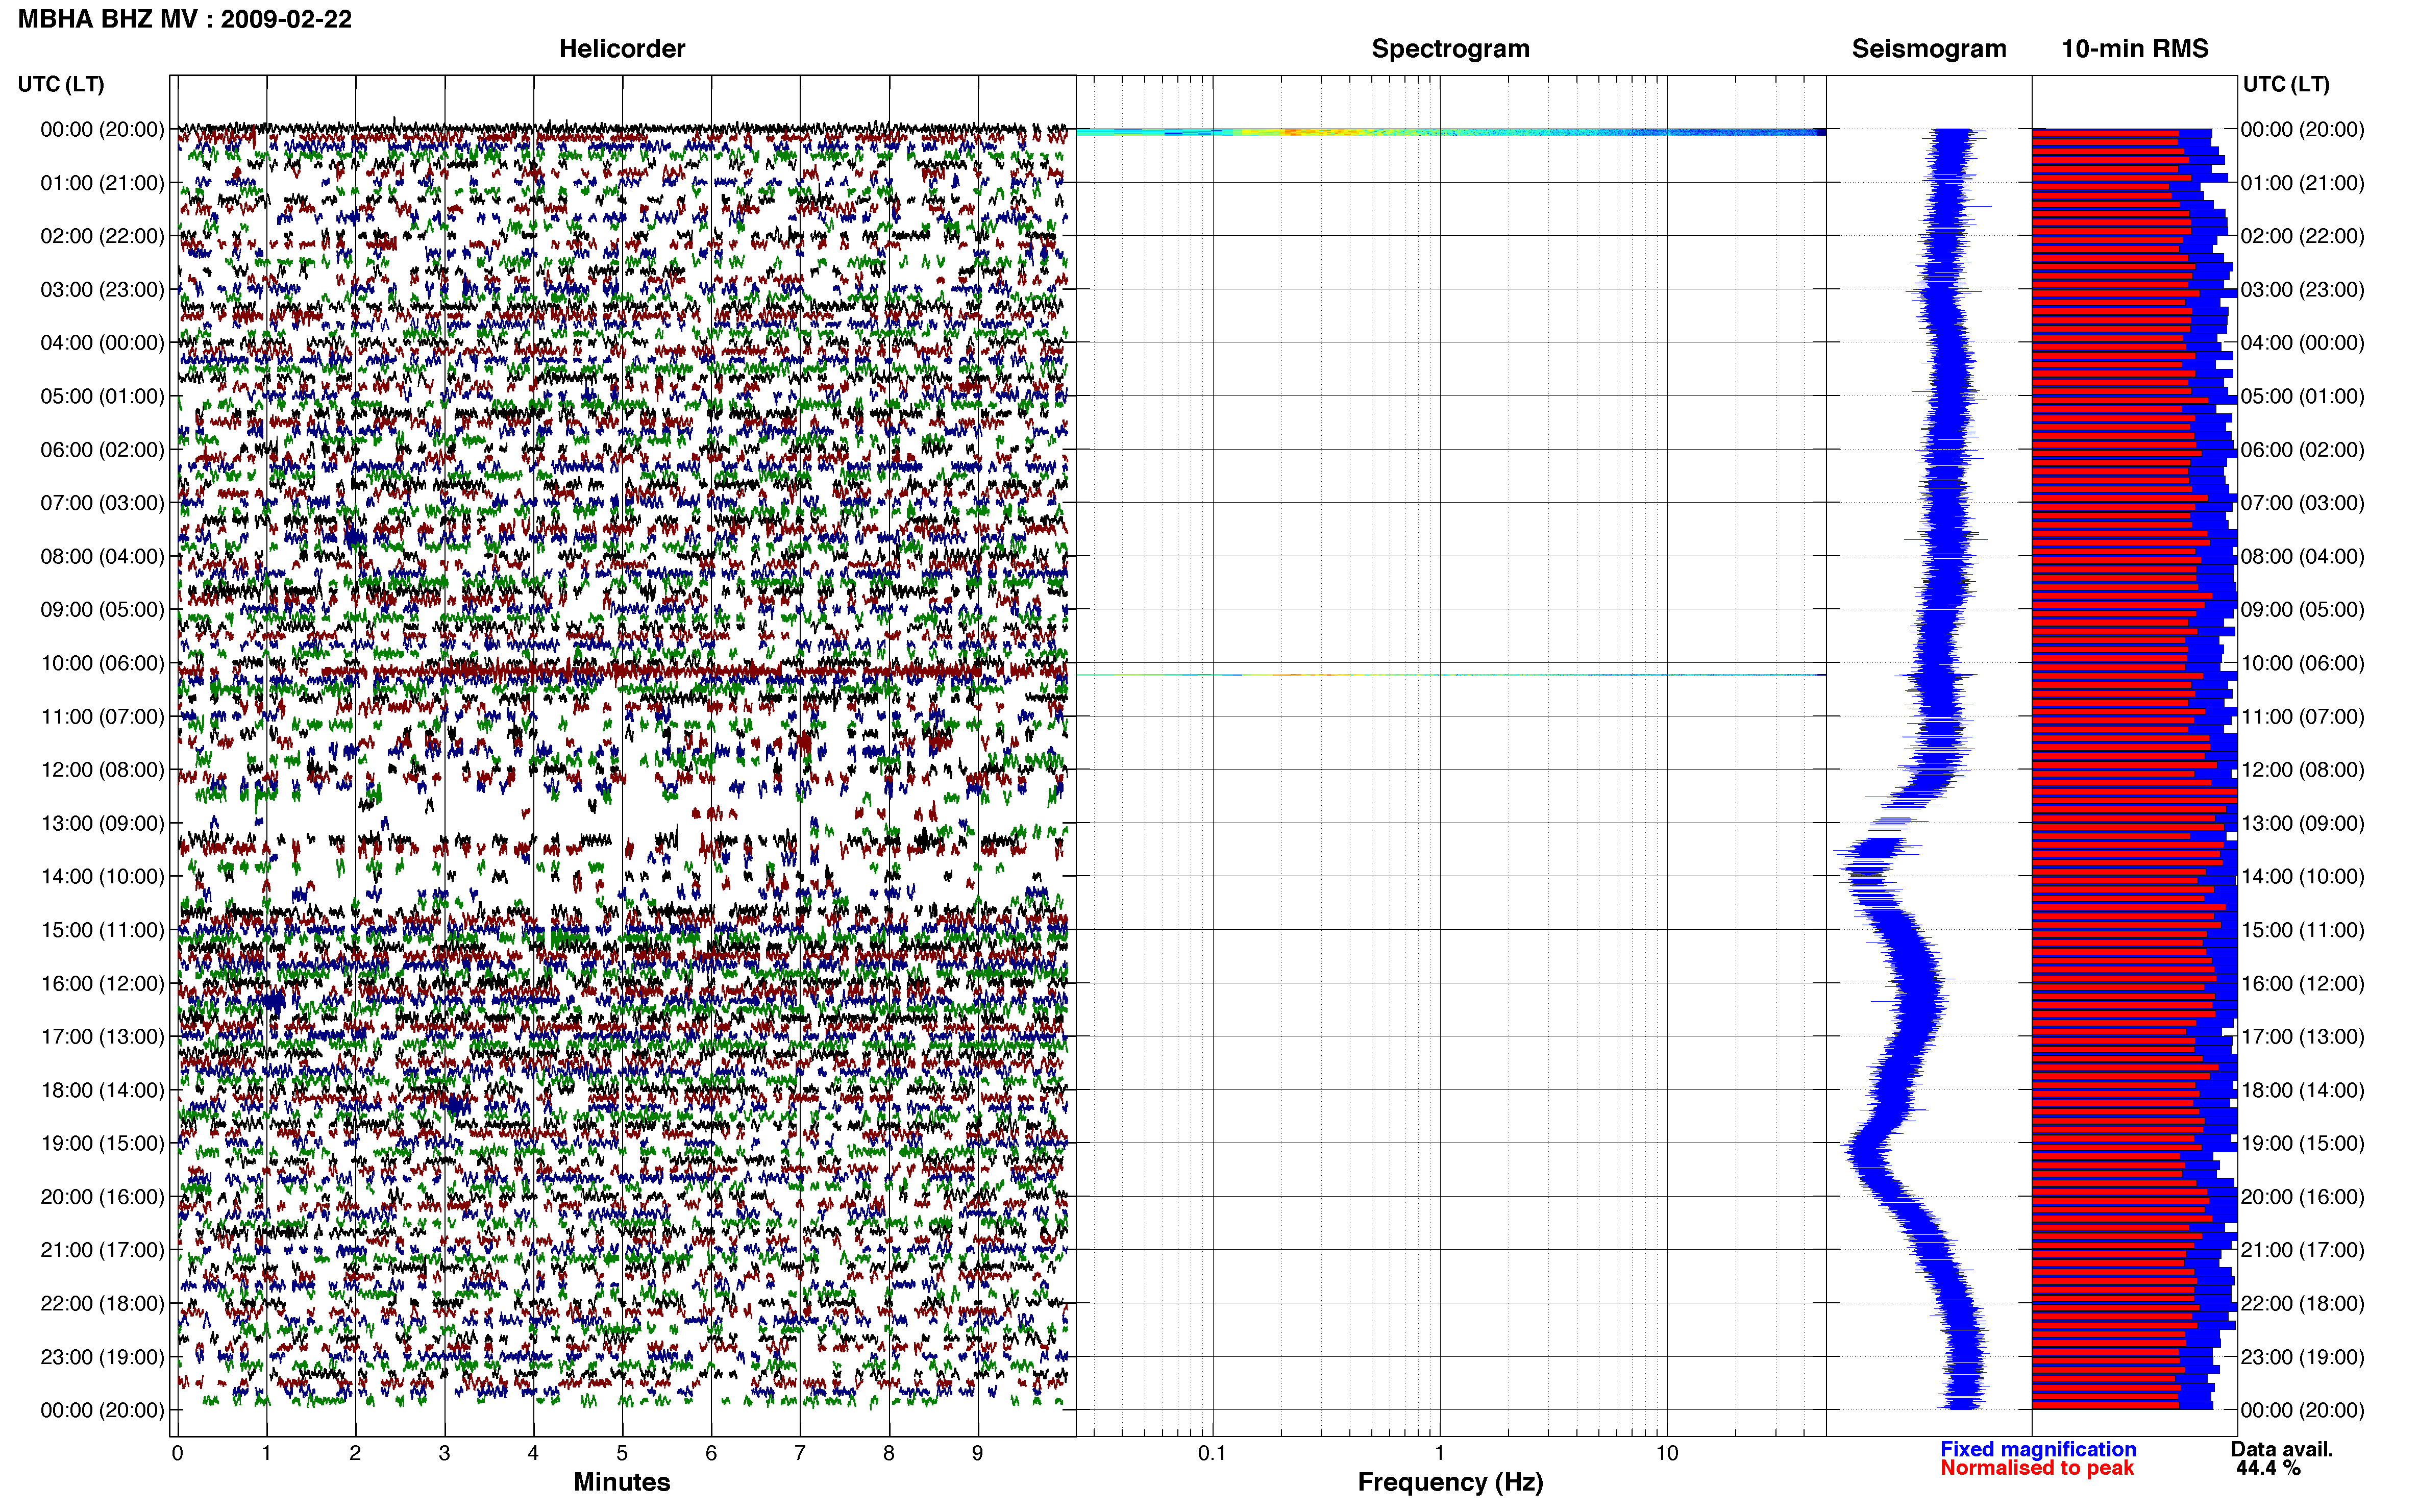Click right time label '18:00 (14:00)'

point(2302,1090)
